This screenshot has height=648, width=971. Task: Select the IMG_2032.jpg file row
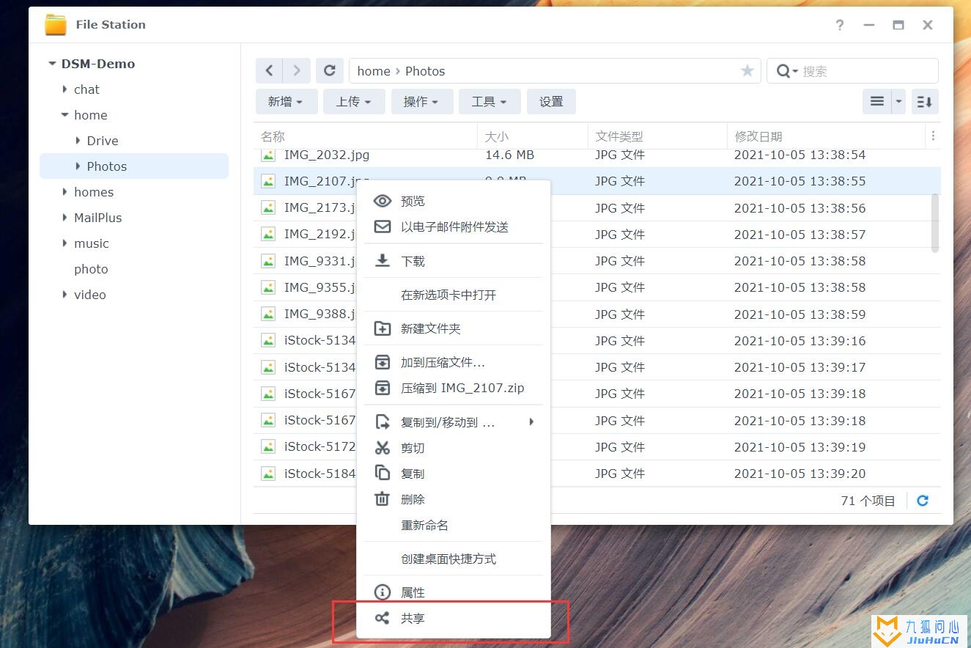[x=597, y=155]
